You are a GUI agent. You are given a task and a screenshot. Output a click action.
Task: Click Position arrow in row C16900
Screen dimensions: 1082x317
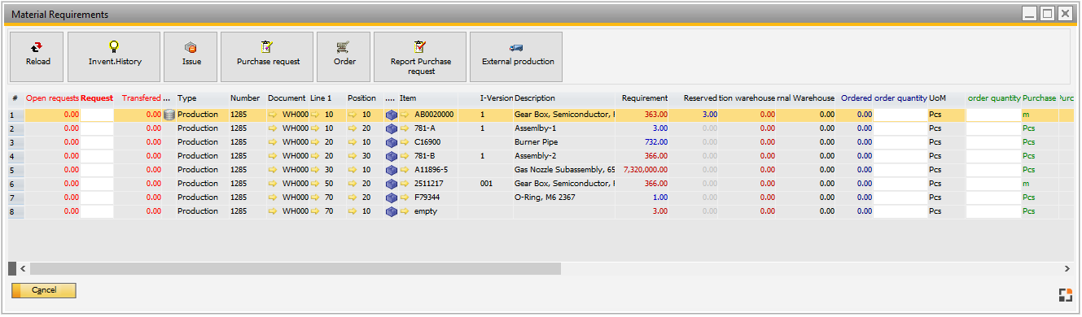[x=353, y=142]
